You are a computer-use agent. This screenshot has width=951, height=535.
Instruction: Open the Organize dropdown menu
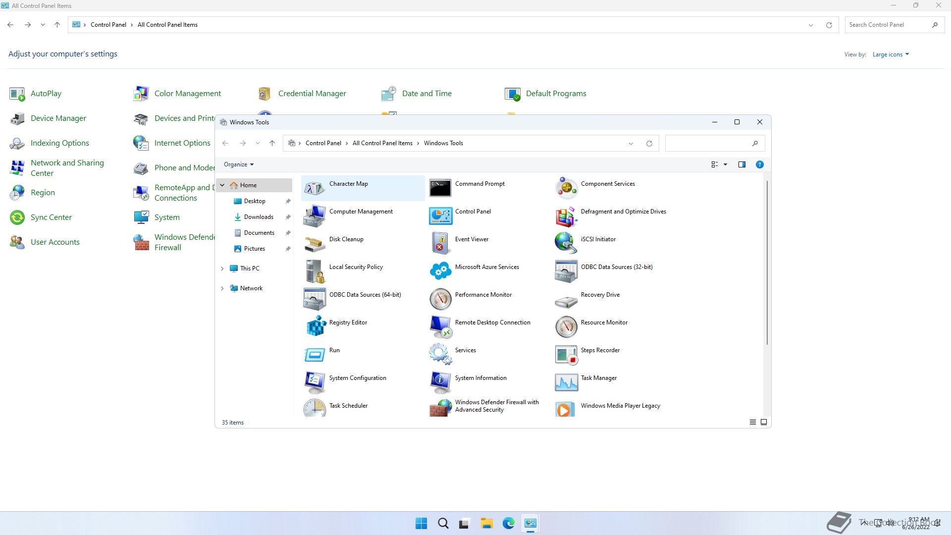click(238, 164)
